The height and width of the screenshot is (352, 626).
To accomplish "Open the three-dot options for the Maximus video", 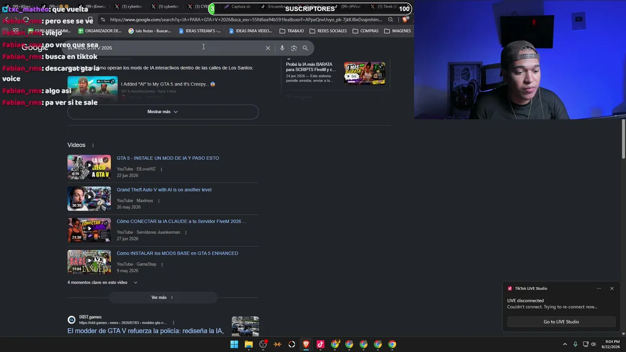I will [x=158, y=201].
